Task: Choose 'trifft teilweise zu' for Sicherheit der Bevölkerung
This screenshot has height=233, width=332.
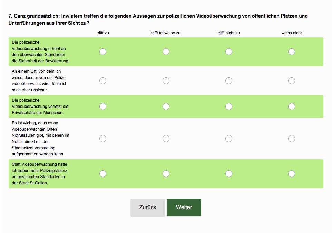Action: point(166,52)
